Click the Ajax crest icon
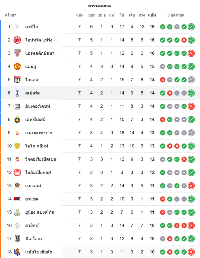Viewport: 200px width, 258px height. coord(17,225)
